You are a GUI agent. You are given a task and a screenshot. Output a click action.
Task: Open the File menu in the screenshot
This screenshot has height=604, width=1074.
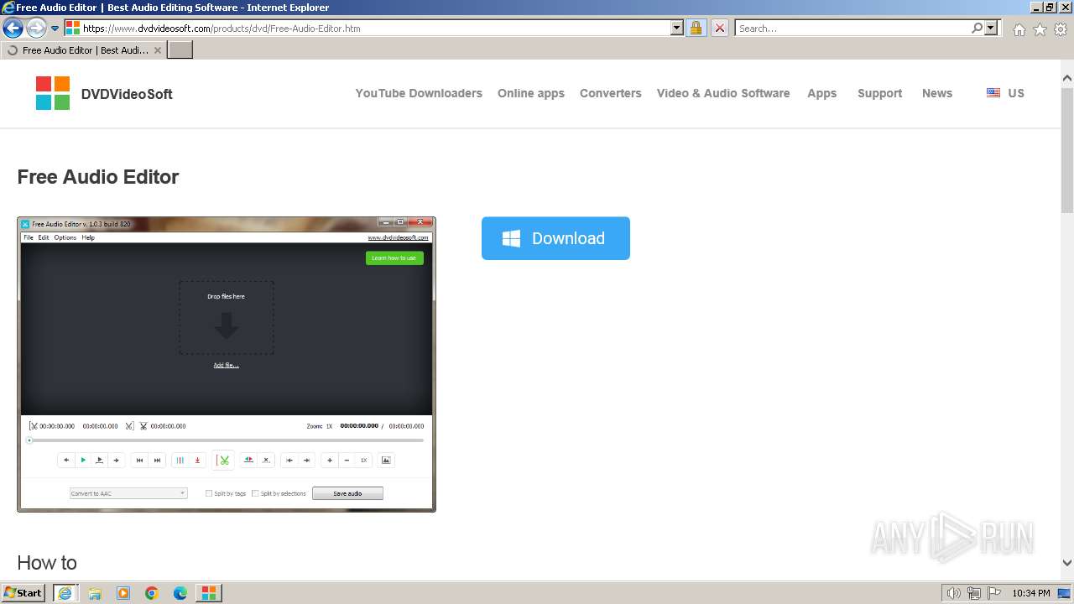[28, 237]
